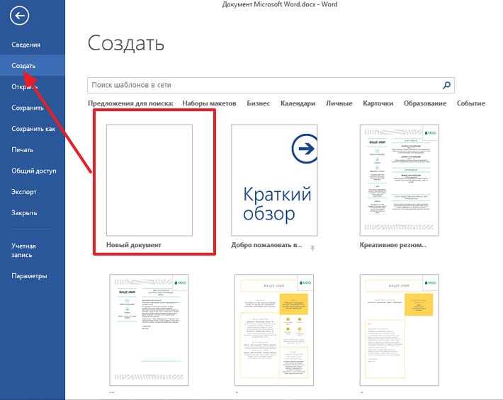
Task: Click the Креативное резюм... label
Action: pos(393,245)
